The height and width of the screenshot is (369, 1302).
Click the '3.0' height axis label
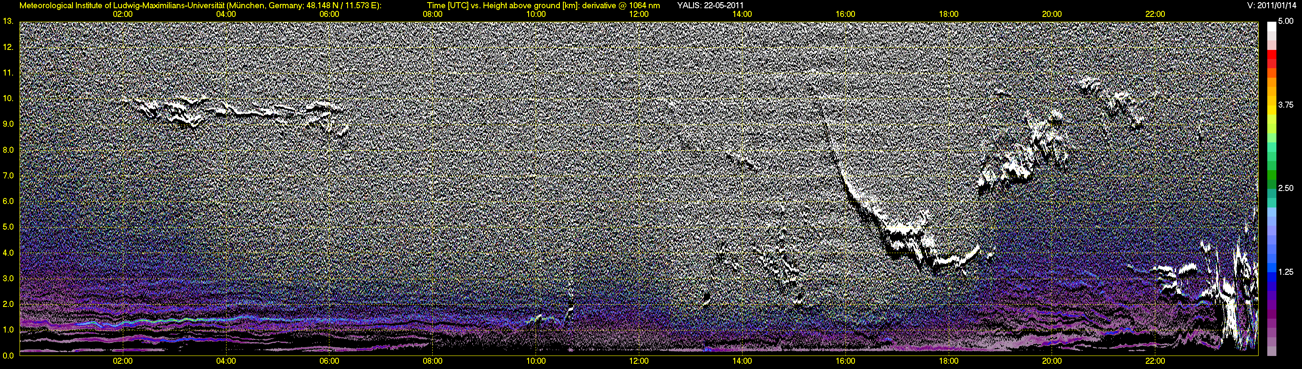[x=8, y=279]
